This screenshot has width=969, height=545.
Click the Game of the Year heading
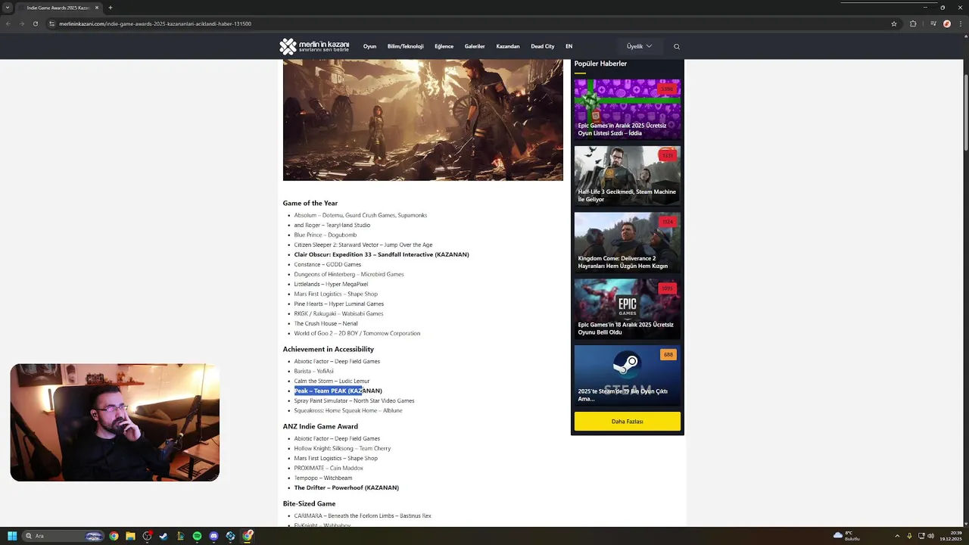310,203
